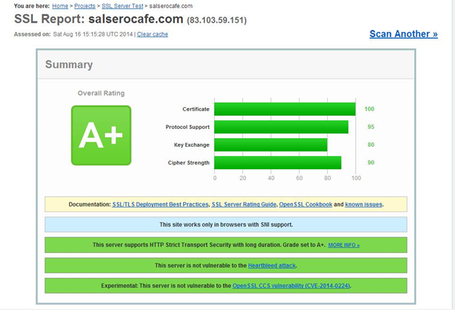
Task: Click the Summary section heading
Action: [69, 64]
